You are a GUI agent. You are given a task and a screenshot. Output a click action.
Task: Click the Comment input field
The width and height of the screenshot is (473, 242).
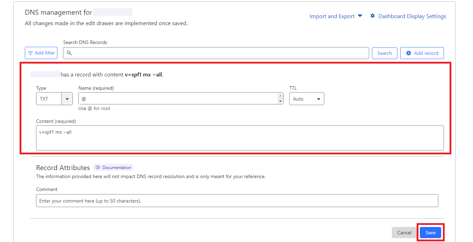click(x=237, y=201)
